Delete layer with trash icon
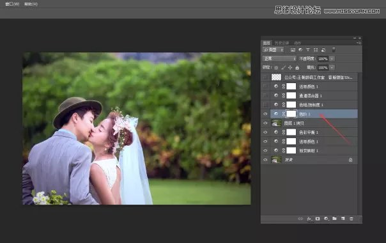The width and height of the screenshot is (386, 243). (351, 219)
